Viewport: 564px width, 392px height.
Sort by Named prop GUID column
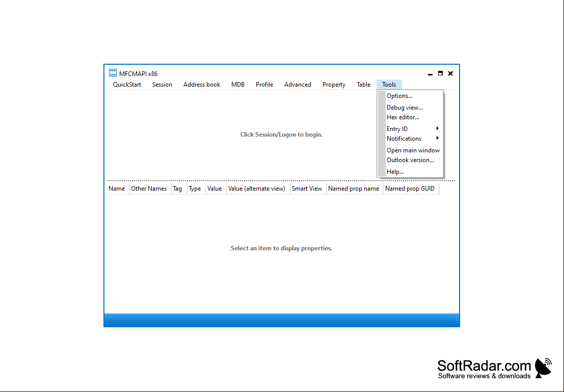click(x=412, y=188)
